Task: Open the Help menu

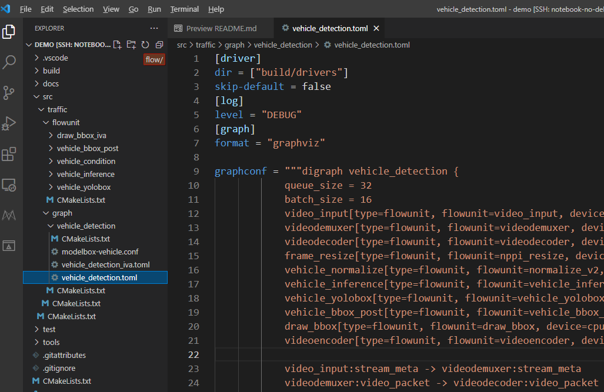Action: click(x=216, y=9)
